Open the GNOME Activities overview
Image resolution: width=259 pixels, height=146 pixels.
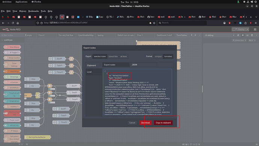point(7,2)
